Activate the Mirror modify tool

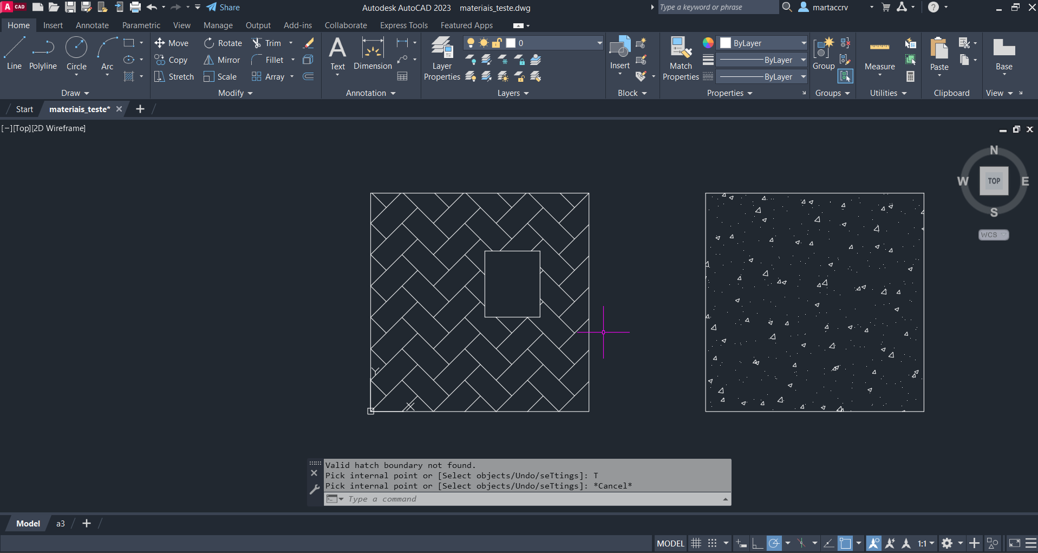point(222,60)
